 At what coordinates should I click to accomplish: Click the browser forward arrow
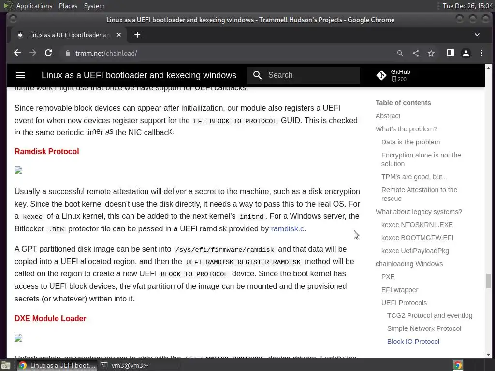pyautogui.click(x=33, y=53)
